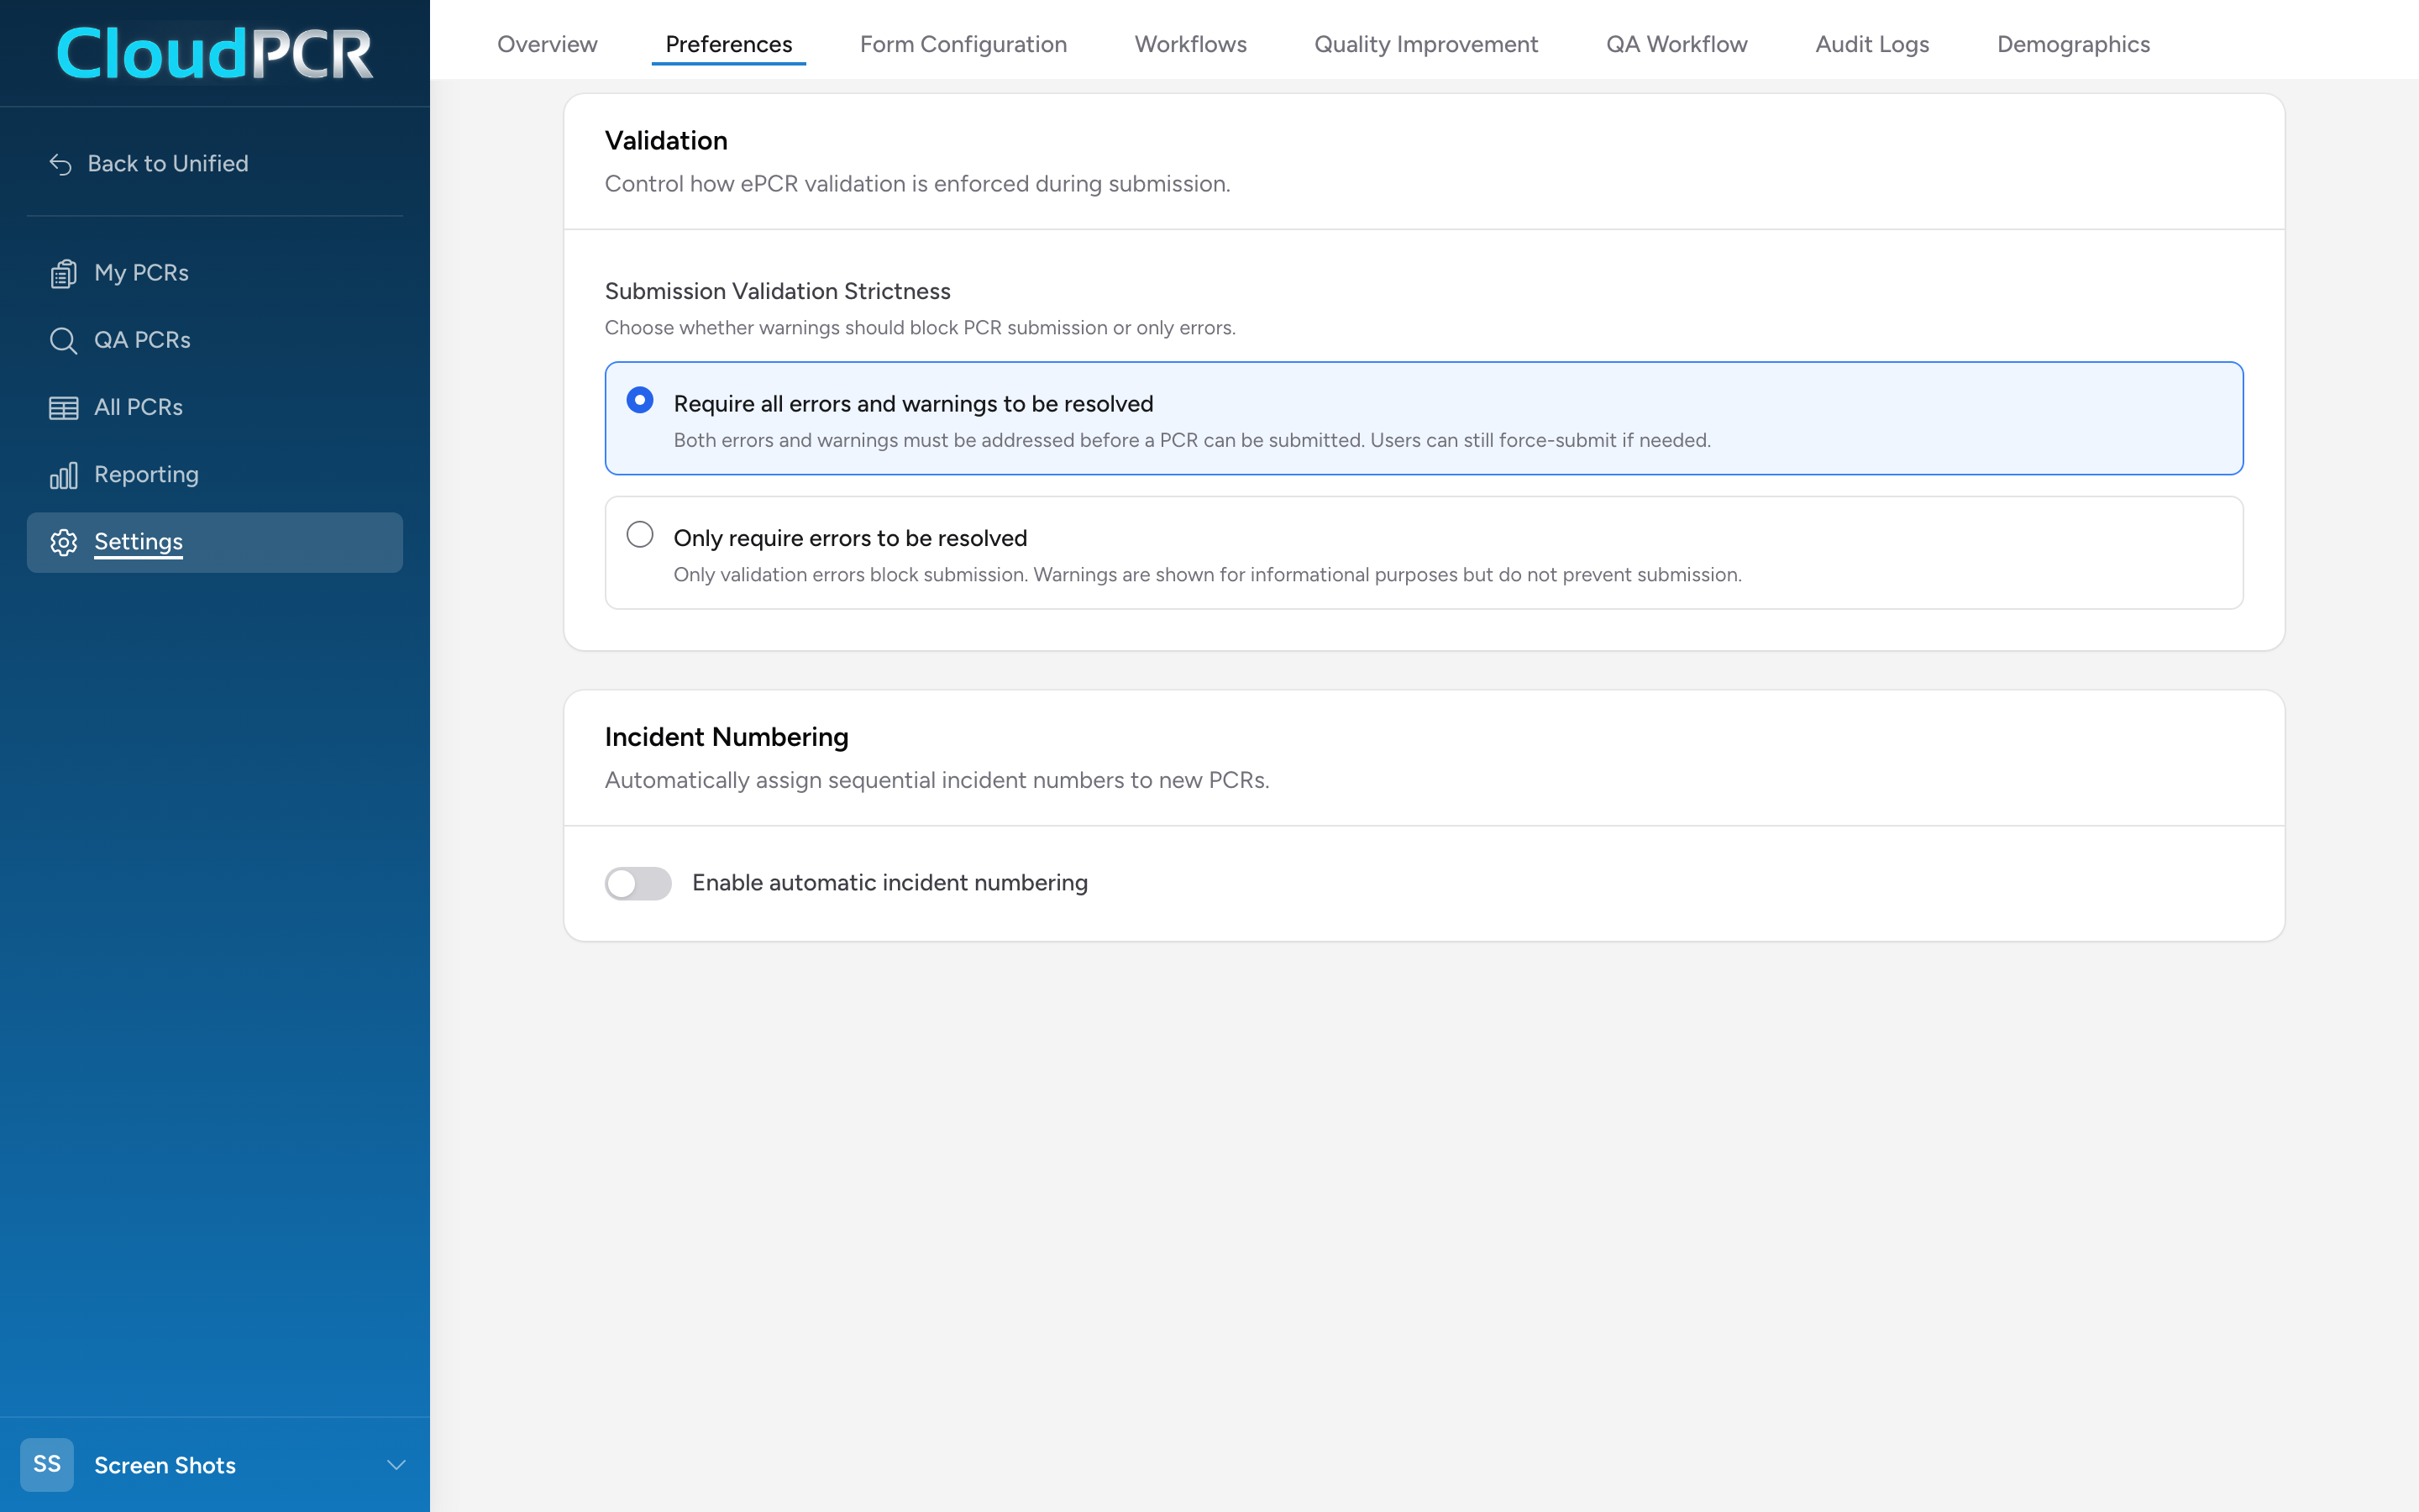This screenshot has height=1512, width=2419.
Task: Open the Overview tab
Action: click(547, 44)
